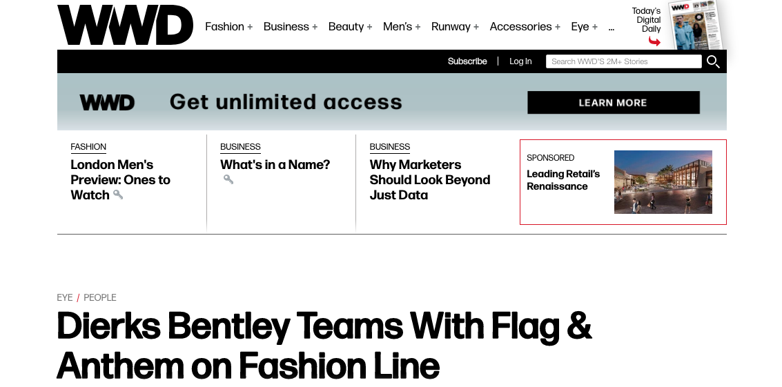The image size is (782, 387).
Task: Click the WWD logo in the unlimited access banner
Action: 107,103
